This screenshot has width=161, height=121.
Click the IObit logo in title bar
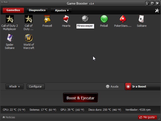(x=5, y=2)
